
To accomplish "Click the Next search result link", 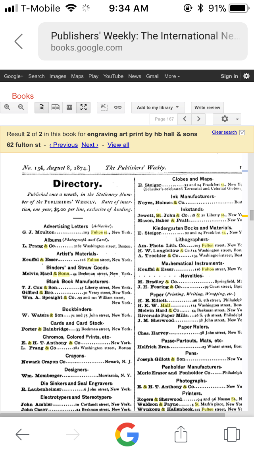I will (90, 145).
